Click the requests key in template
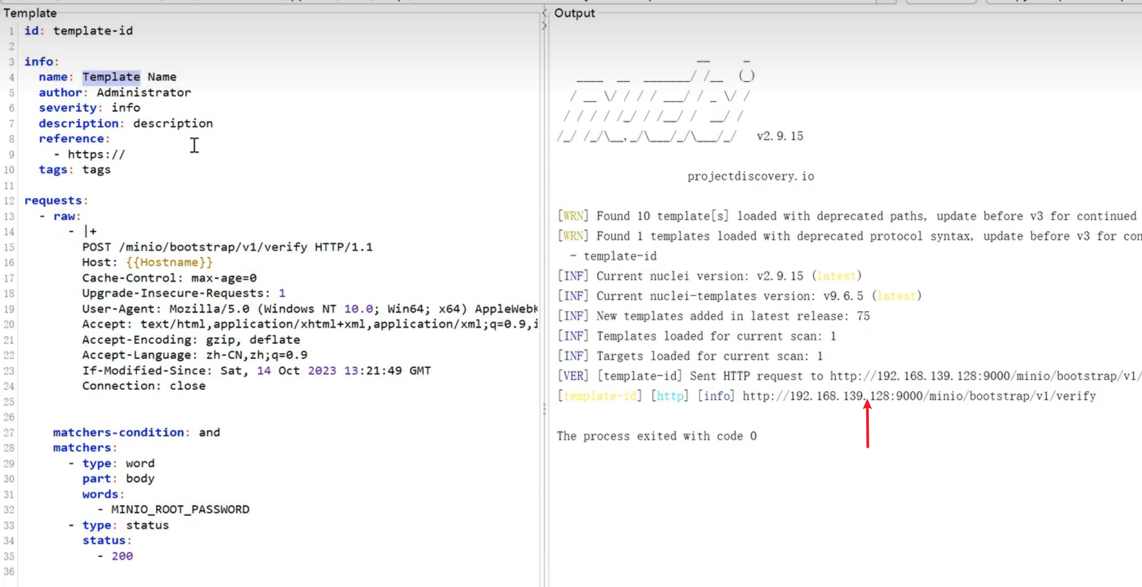This screenshot has width=1142, height=587. coord(53,201)
